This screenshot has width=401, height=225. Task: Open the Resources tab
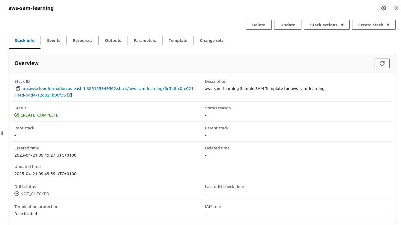tap(82, 41)
